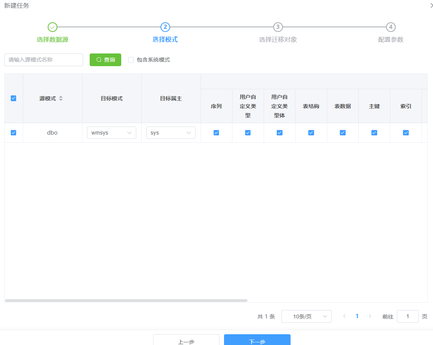Click the 选择数据源 step label
This screenshot has width=433, height=345.
point(52,40)
